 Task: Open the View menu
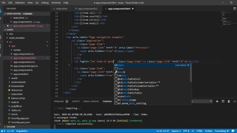pyautogui.click(x=30, y=3)
